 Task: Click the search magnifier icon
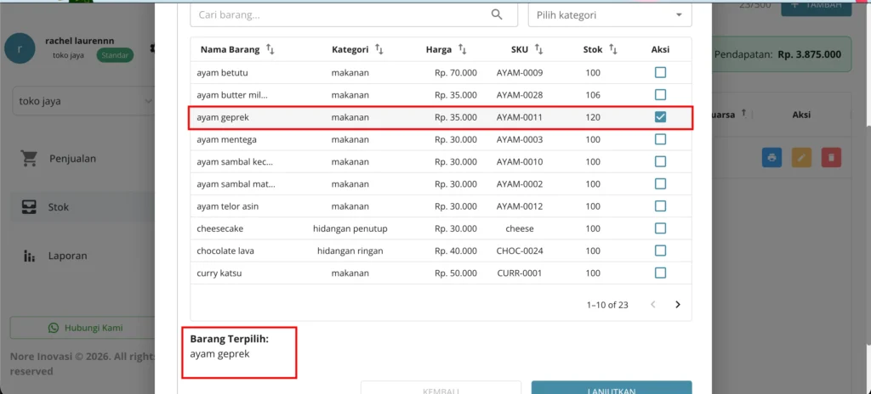[x=497, y=15]
